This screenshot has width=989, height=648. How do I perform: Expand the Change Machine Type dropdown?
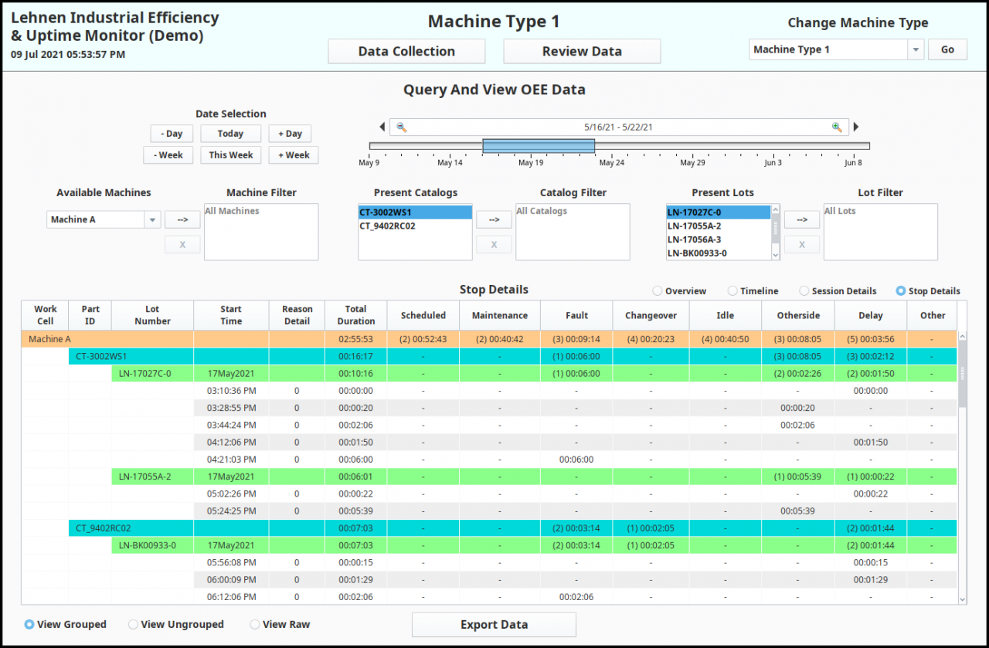click(x=916, y=49)
